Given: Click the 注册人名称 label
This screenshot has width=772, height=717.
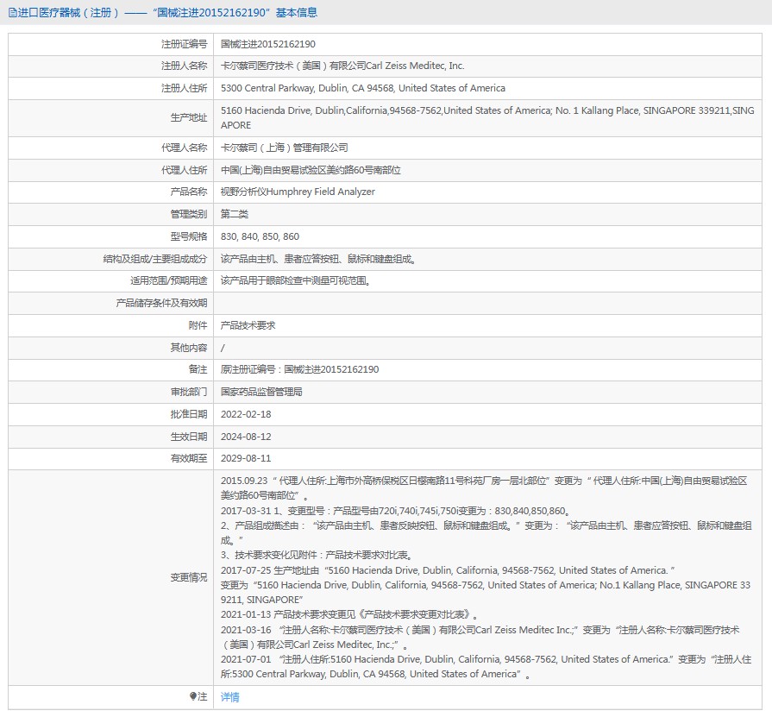Looking at the screenshot, I should 184,66.
